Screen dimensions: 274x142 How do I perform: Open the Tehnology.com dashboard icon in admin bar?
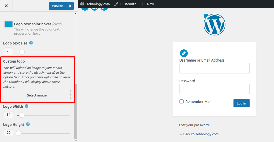[x=82, y=4]
